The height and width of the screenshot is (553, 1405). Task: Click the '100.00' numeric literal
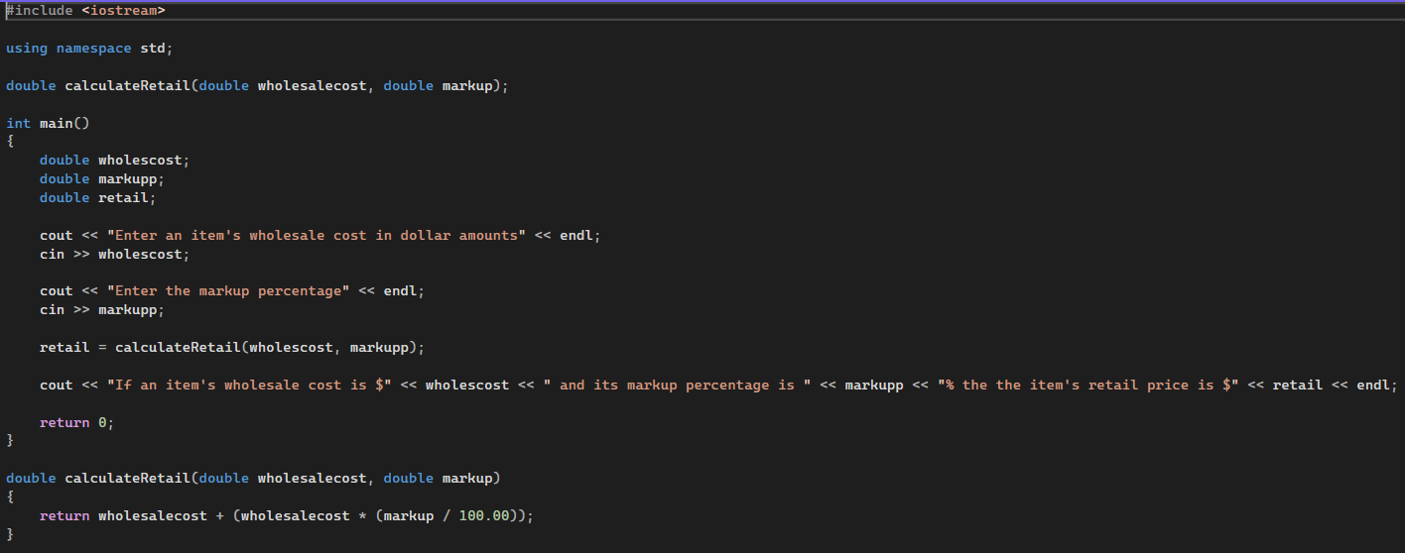pos(484,516)
